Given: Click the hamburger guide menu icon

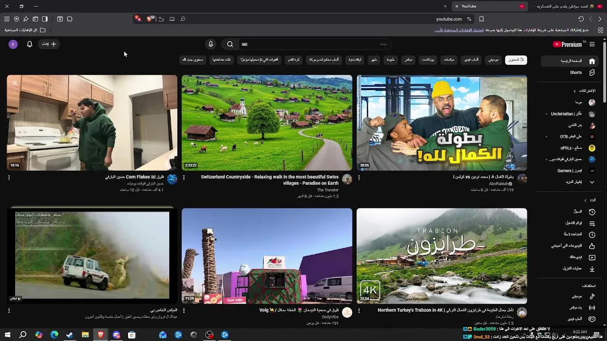Looking at the screenshot, I should (592, 44).
